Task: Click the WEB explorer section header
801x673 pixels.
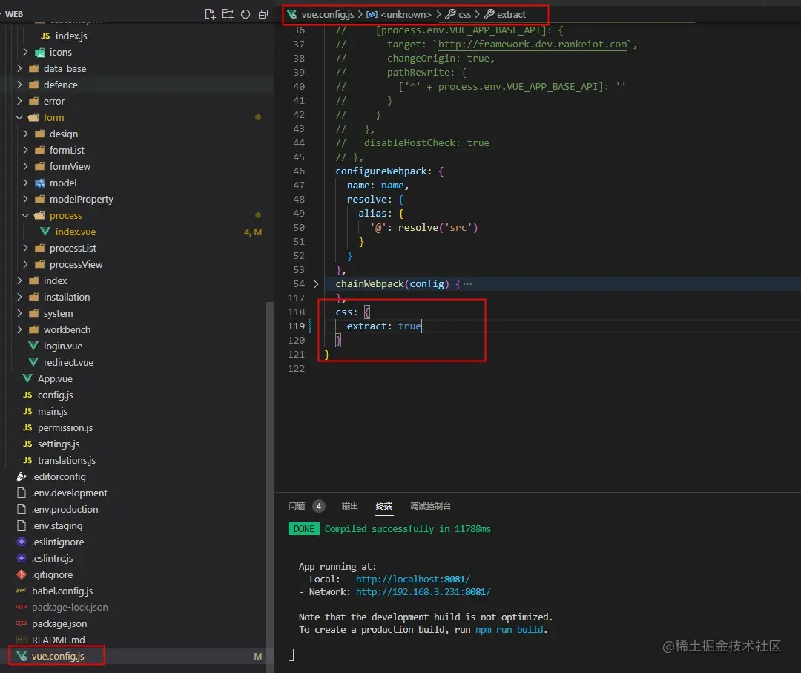Action: coord(14,14)
